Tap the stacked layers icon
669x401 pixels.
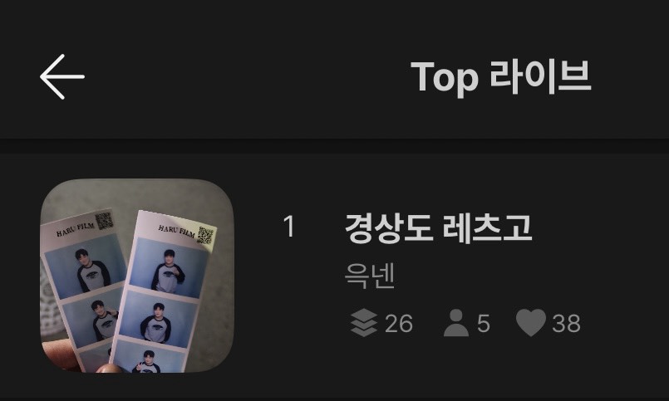click(364, 323)
